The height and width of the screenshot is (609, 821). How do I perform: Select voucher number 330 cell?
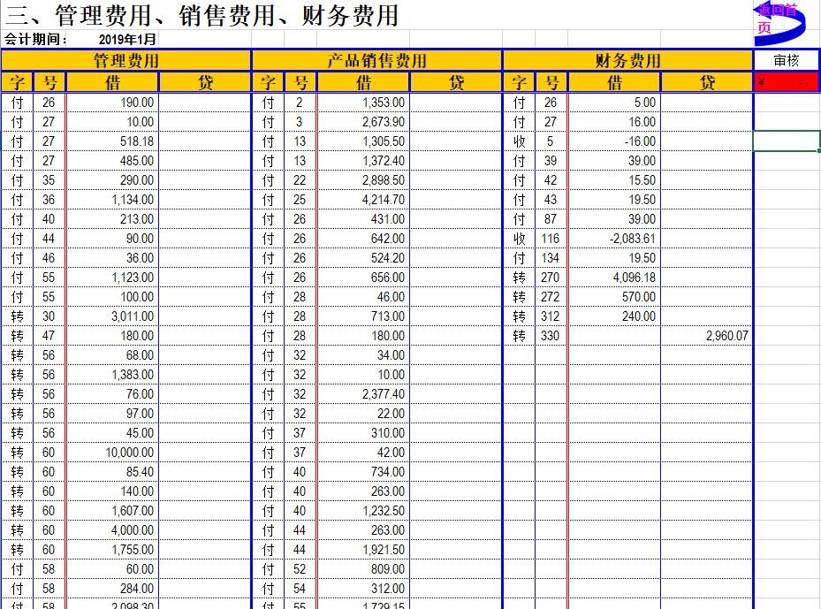point(551,336)
